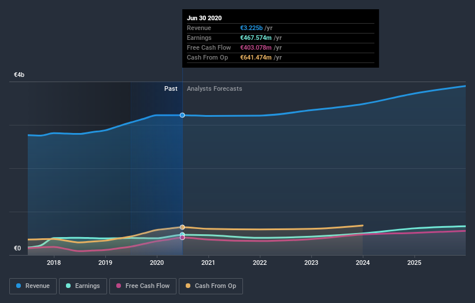Click the 2019 x-axis label

click(105, 263)
